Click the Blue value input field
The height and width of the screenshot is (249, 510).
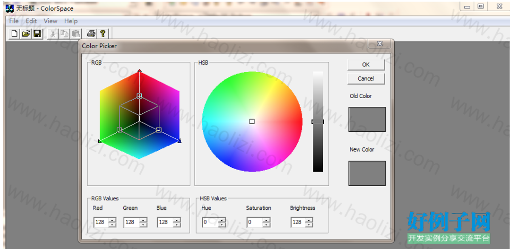point(165,222)
